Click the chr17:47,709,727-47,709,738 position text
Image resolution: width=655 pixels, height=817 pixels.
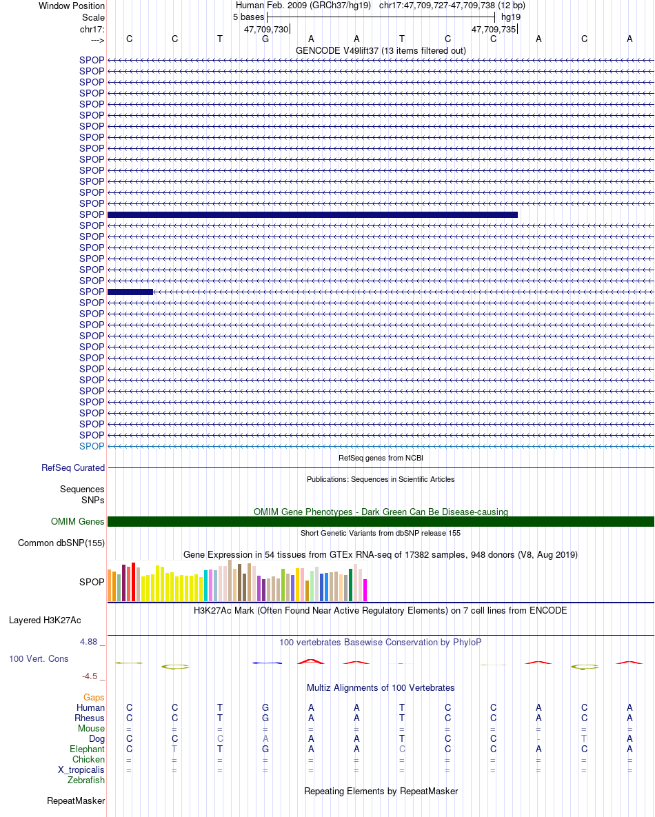452,6
